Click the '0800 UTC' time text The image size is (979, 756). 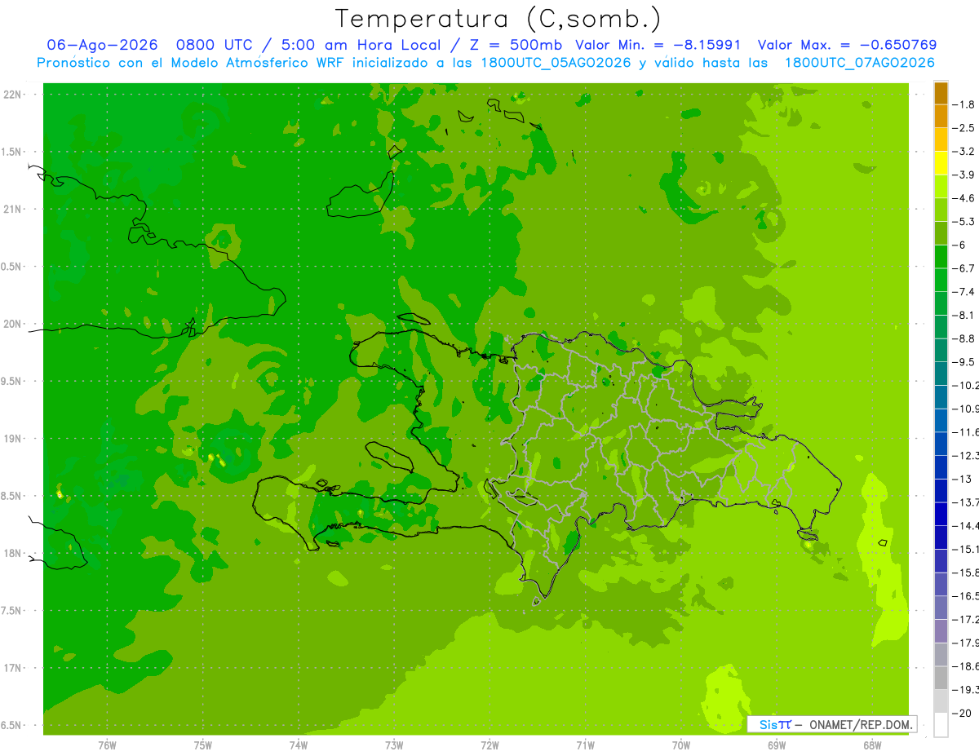click(x=215, y=45)
